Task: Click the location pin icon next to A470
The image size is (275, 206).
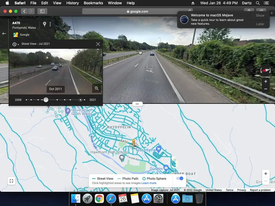Action: pos(45,24)
